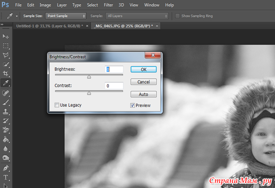The image size is (275, 188).
Task: Select the Eyedropper tool in toolbox
Action: (6, 83)
